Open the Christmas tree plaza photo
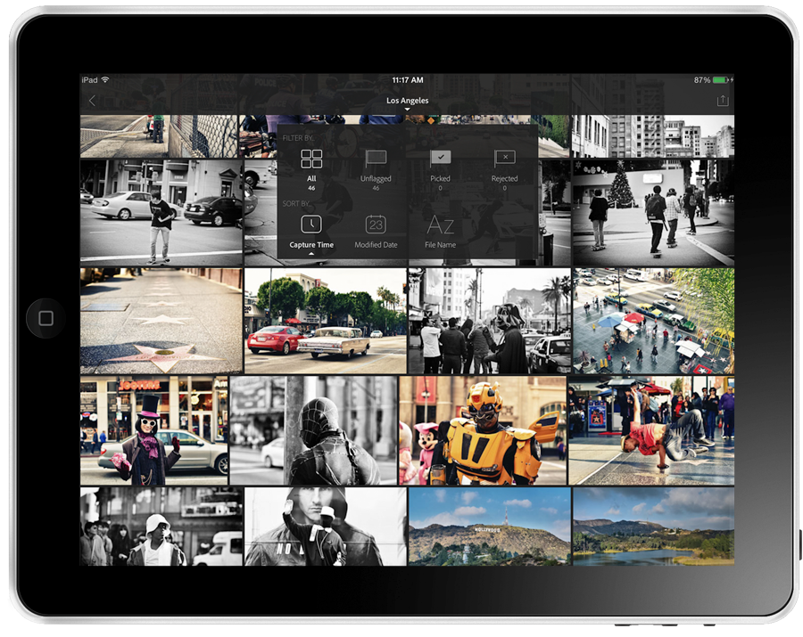Viewport: 803px width, 637px height. pyautogui.click(x=653, y=213)
